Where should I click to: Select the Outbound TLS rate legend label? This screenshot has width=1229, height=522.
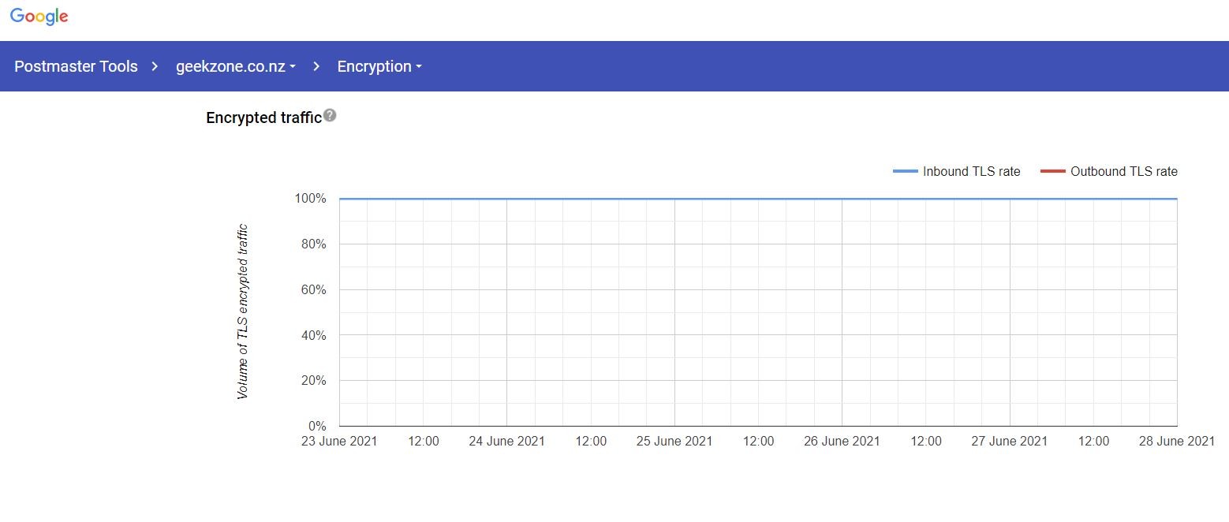point(1123,171)
